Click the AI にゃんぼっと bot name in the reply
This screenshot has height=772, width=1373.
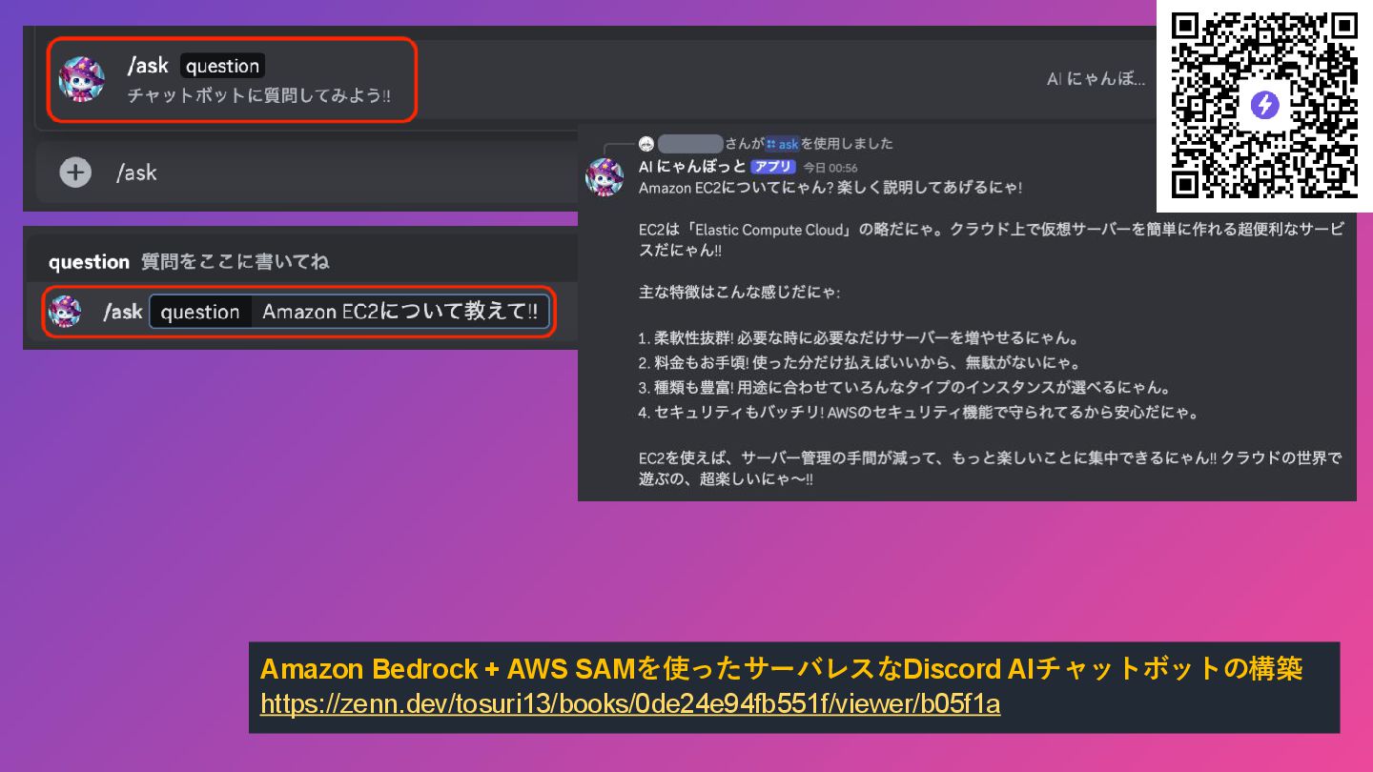point(692,166)
